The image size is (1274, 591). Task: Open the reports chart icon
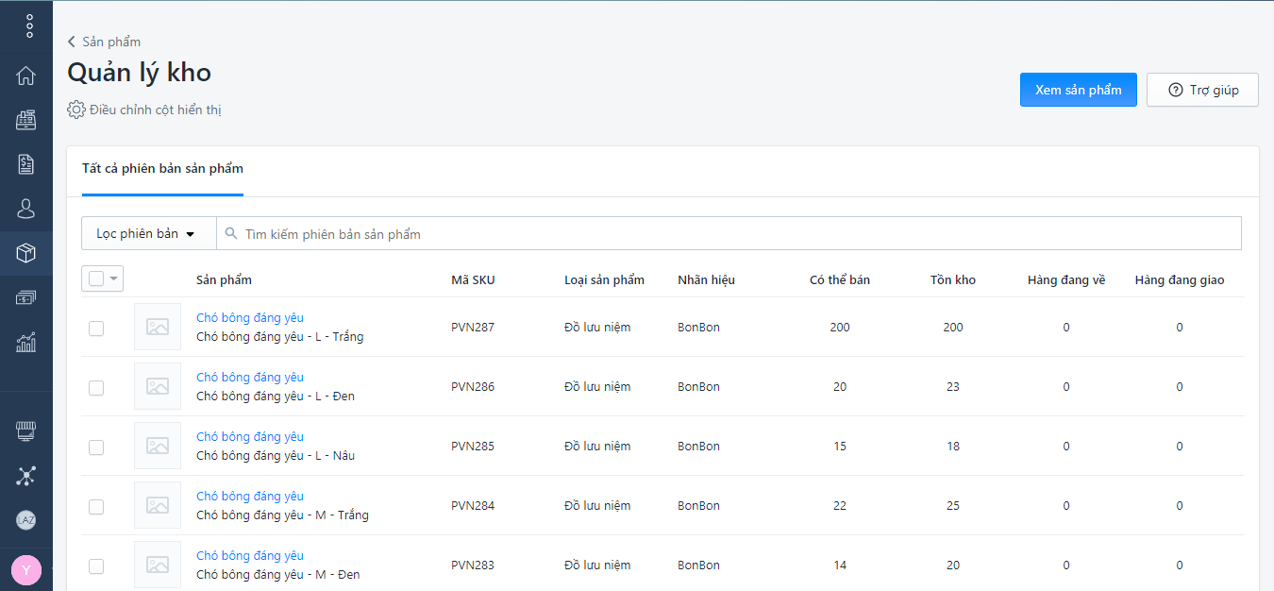pos(26,342)
